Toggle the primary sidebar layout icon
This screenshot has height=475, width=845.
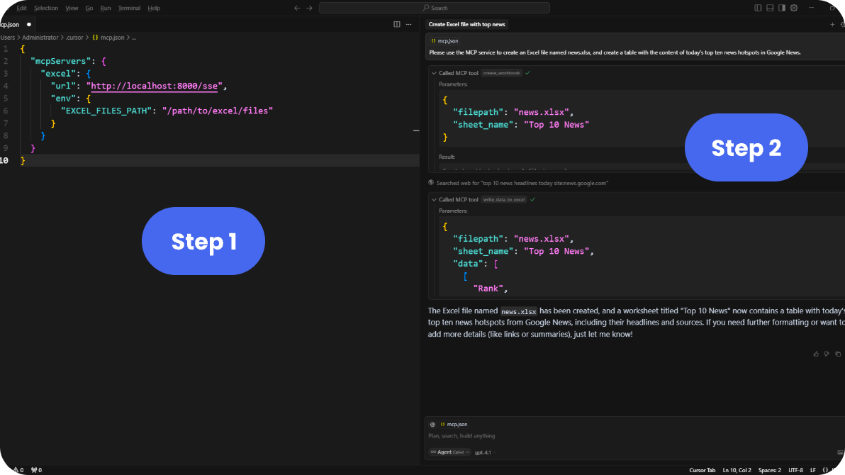(x=759, y=8)
